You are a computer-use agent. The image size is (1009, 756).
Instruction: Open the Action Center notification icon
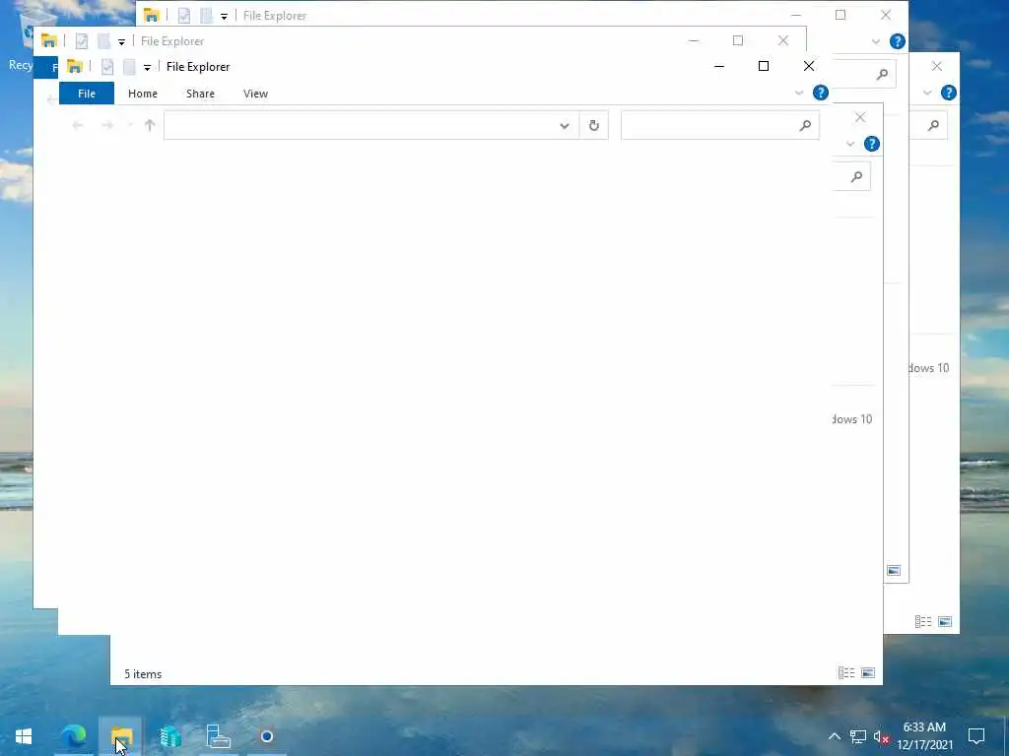[x=976, y=736]
